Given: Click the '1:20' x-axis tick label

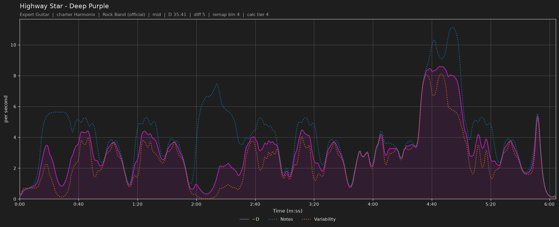Looking at the screenshot, I should [137, 204].
